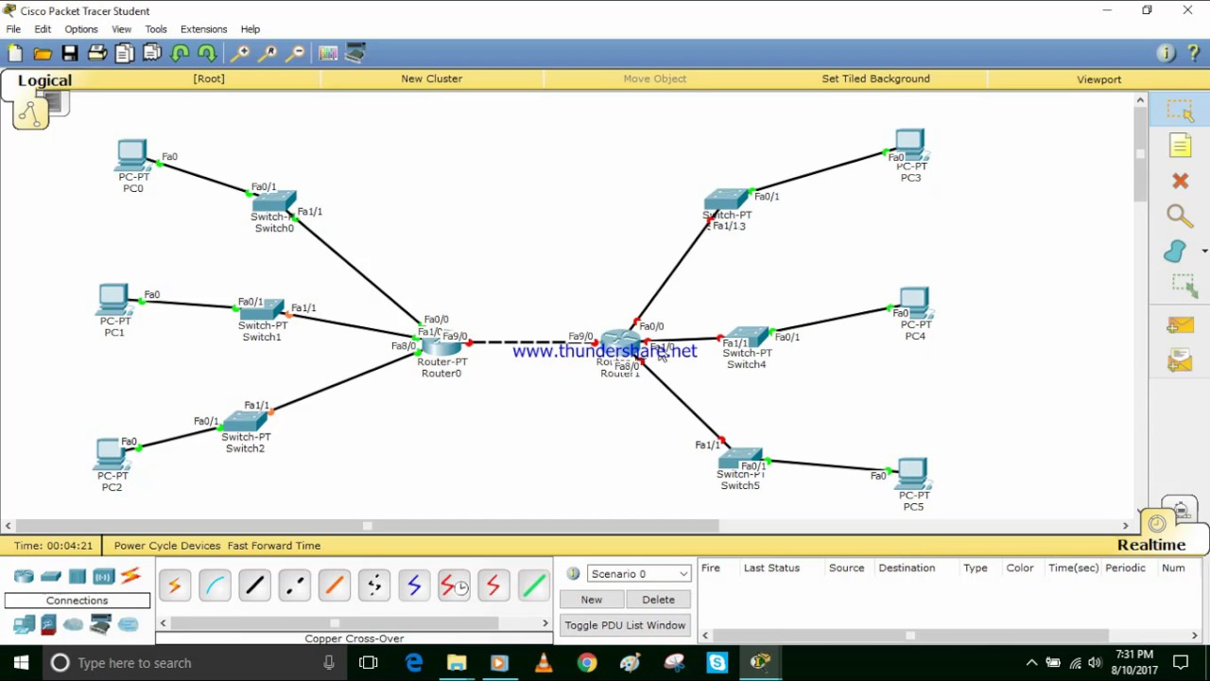The width and height of the screenshot is (1210, 681).
Task: Pick the Console cable connection
Action: coord(215,586)
